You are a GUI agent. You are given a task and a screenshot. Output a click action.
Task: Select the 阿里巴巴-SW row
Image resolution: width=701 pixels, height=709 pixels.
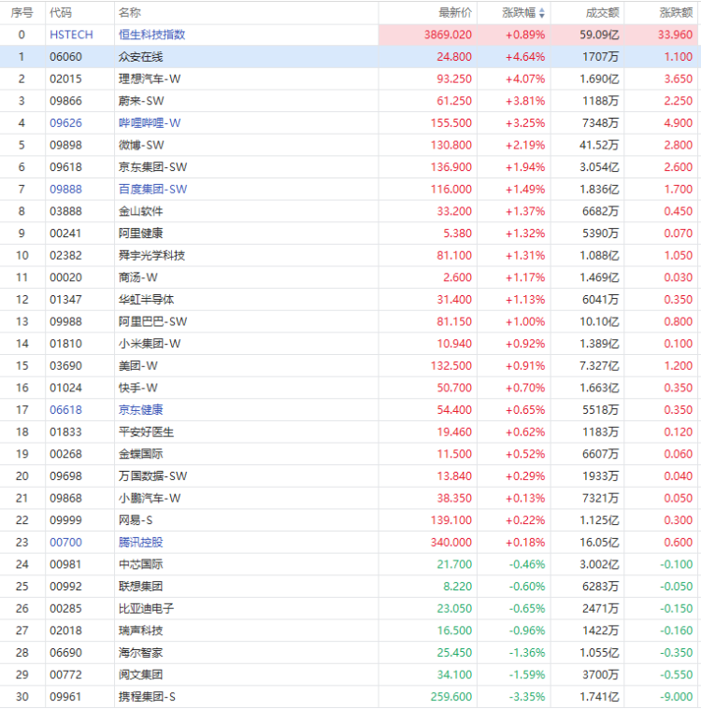350,321
